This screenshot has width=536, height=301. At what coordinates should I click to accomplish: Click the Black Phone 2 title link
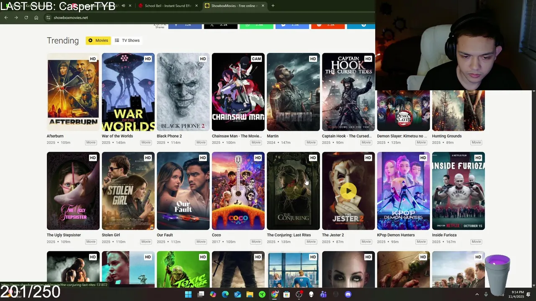click(169, 136)
